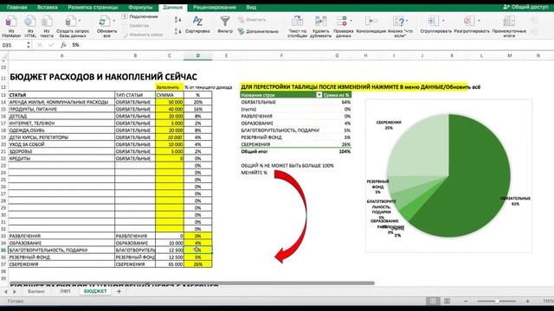
Task: Click the Общий итог row in pivot table
Action: pos(296,151)
